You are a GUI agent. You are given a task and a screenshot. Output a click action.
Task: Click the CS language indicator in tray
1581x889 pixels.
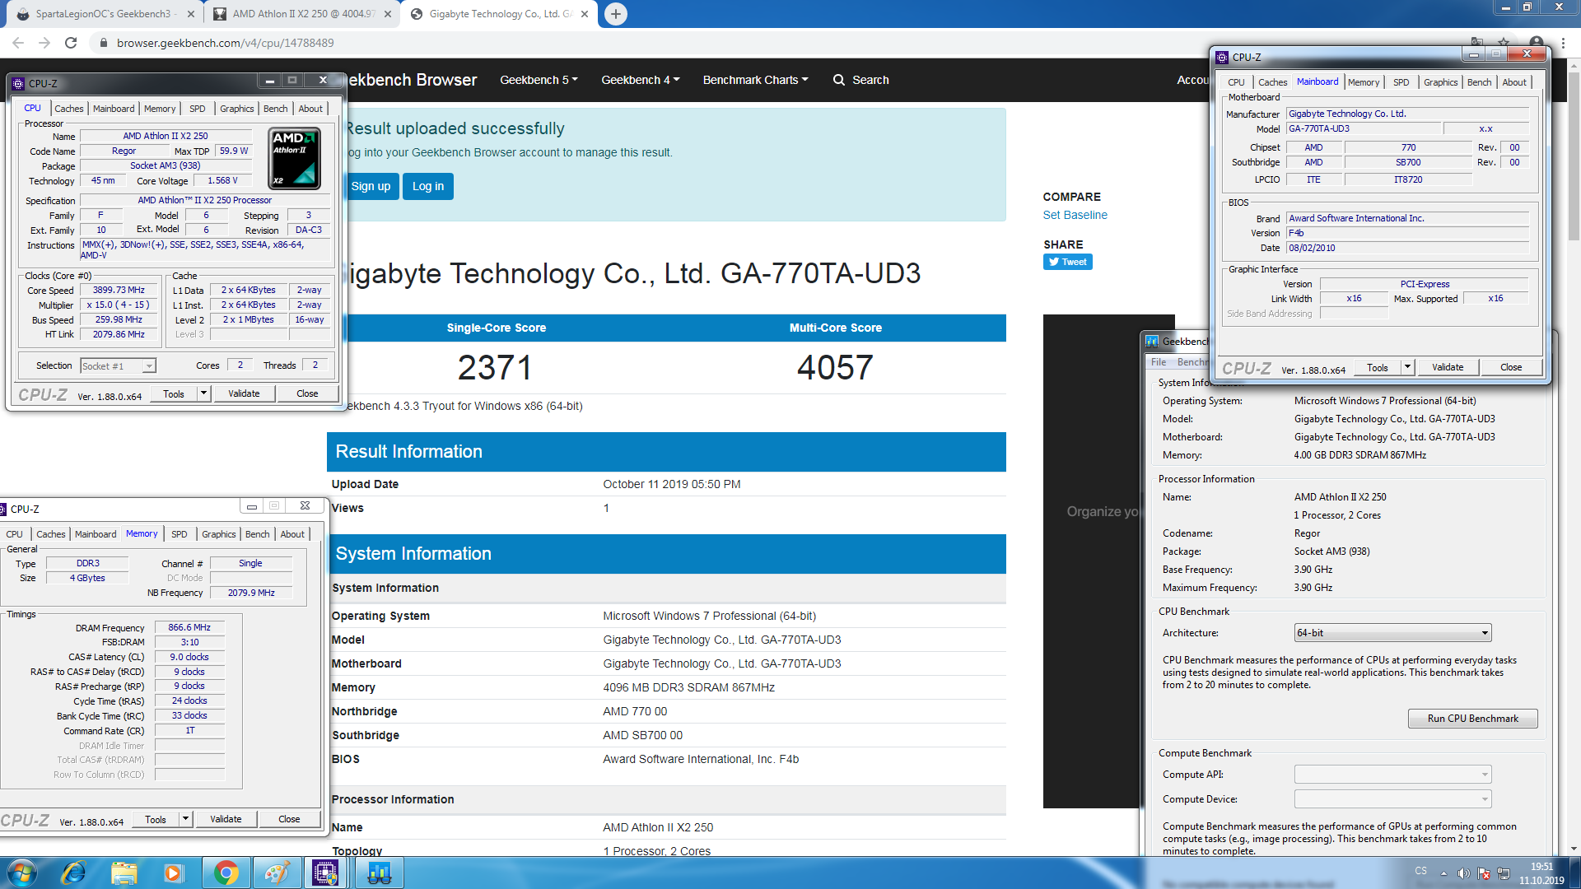(x=1420, y=871)
